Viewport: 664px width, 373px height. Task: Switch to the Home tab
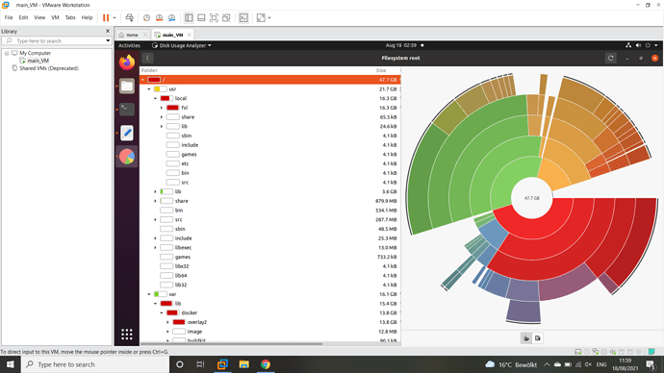132,35
